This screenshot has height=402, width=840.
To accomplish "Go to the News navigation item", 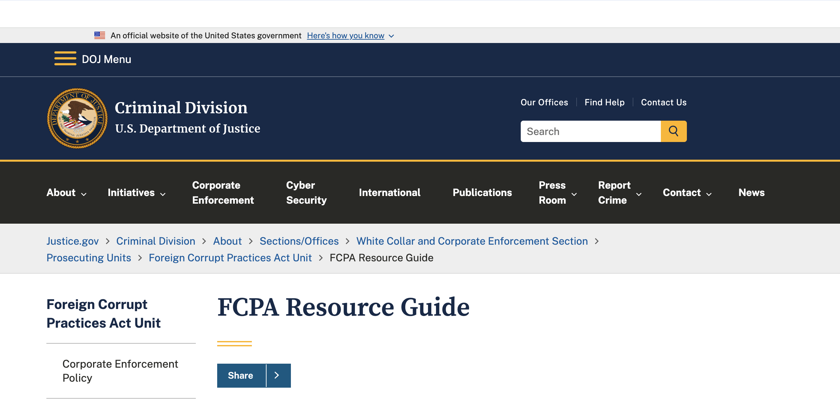I will (751, 193).
